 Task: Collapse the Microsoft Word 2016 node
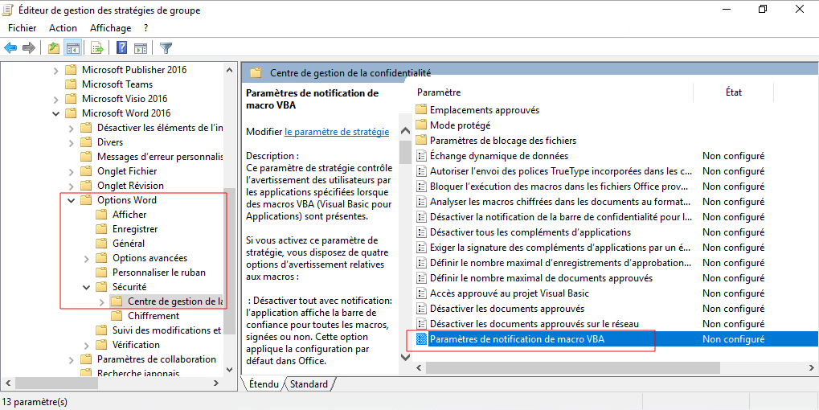56,113
